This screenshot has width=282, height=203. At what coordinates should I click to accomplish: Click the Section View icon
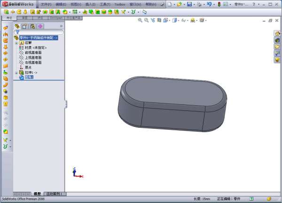tap(159, 20)
